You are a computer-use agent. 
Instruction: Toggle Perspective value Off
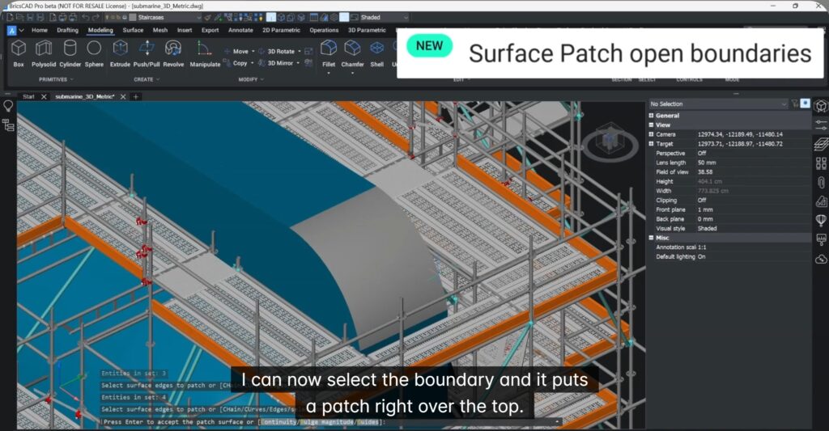tap(702, 153)
